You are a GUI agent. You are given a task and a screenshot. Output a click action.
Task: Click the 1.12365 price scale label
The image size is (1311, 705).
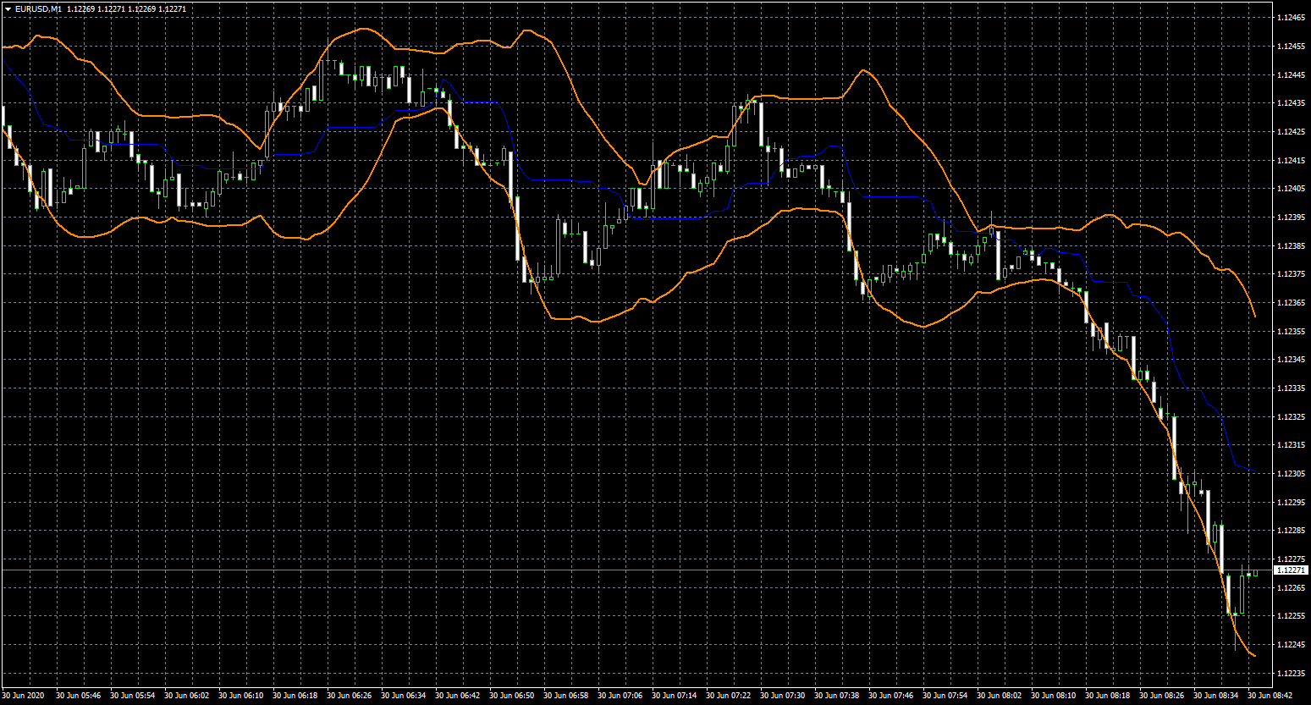click(1290, 302)
